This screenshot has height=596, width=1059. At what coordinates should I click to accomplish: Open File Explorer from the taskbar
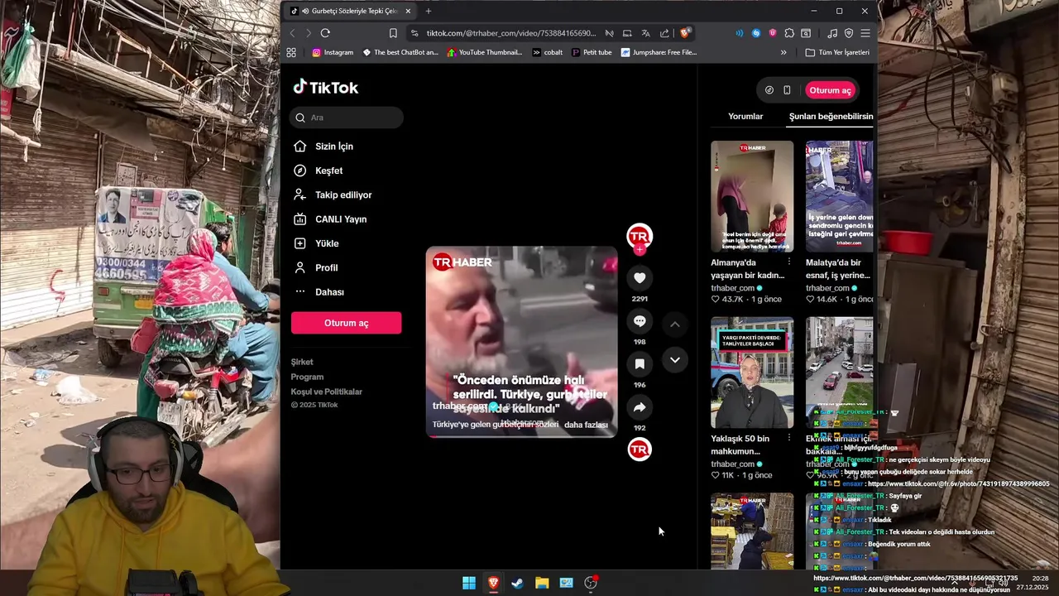click(542, 583)
